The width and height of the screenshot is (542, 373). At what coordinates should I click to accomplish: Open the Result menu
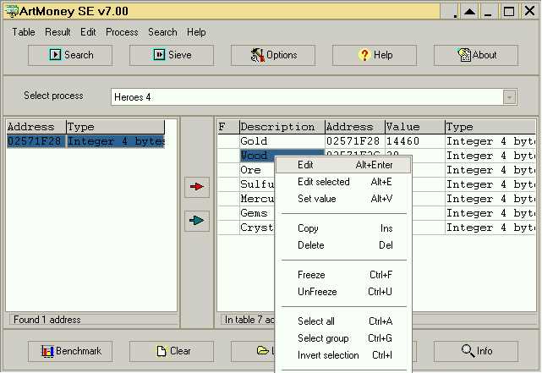[57, 32]
